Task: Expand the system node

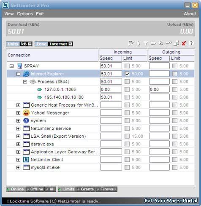Action: coord(18,120)
